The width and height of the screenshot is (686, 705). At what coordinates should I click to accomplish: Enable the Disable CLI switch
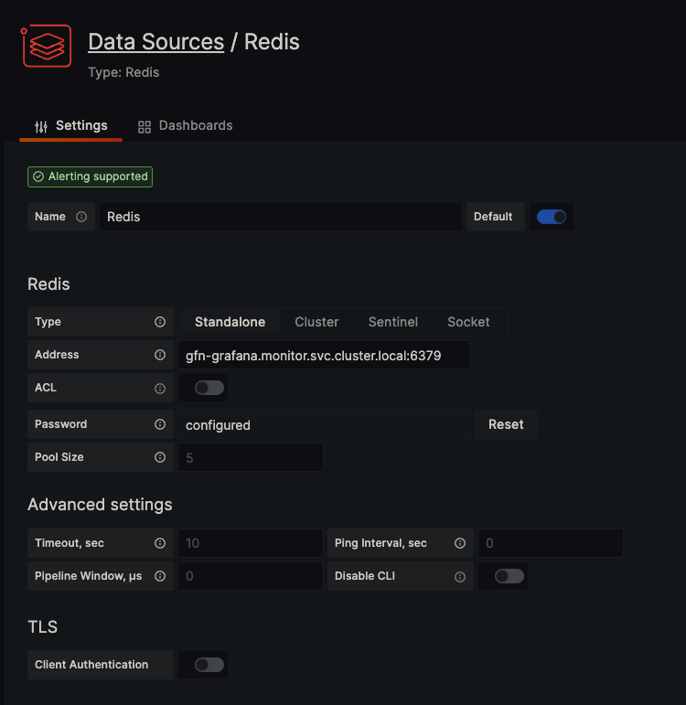509,576
